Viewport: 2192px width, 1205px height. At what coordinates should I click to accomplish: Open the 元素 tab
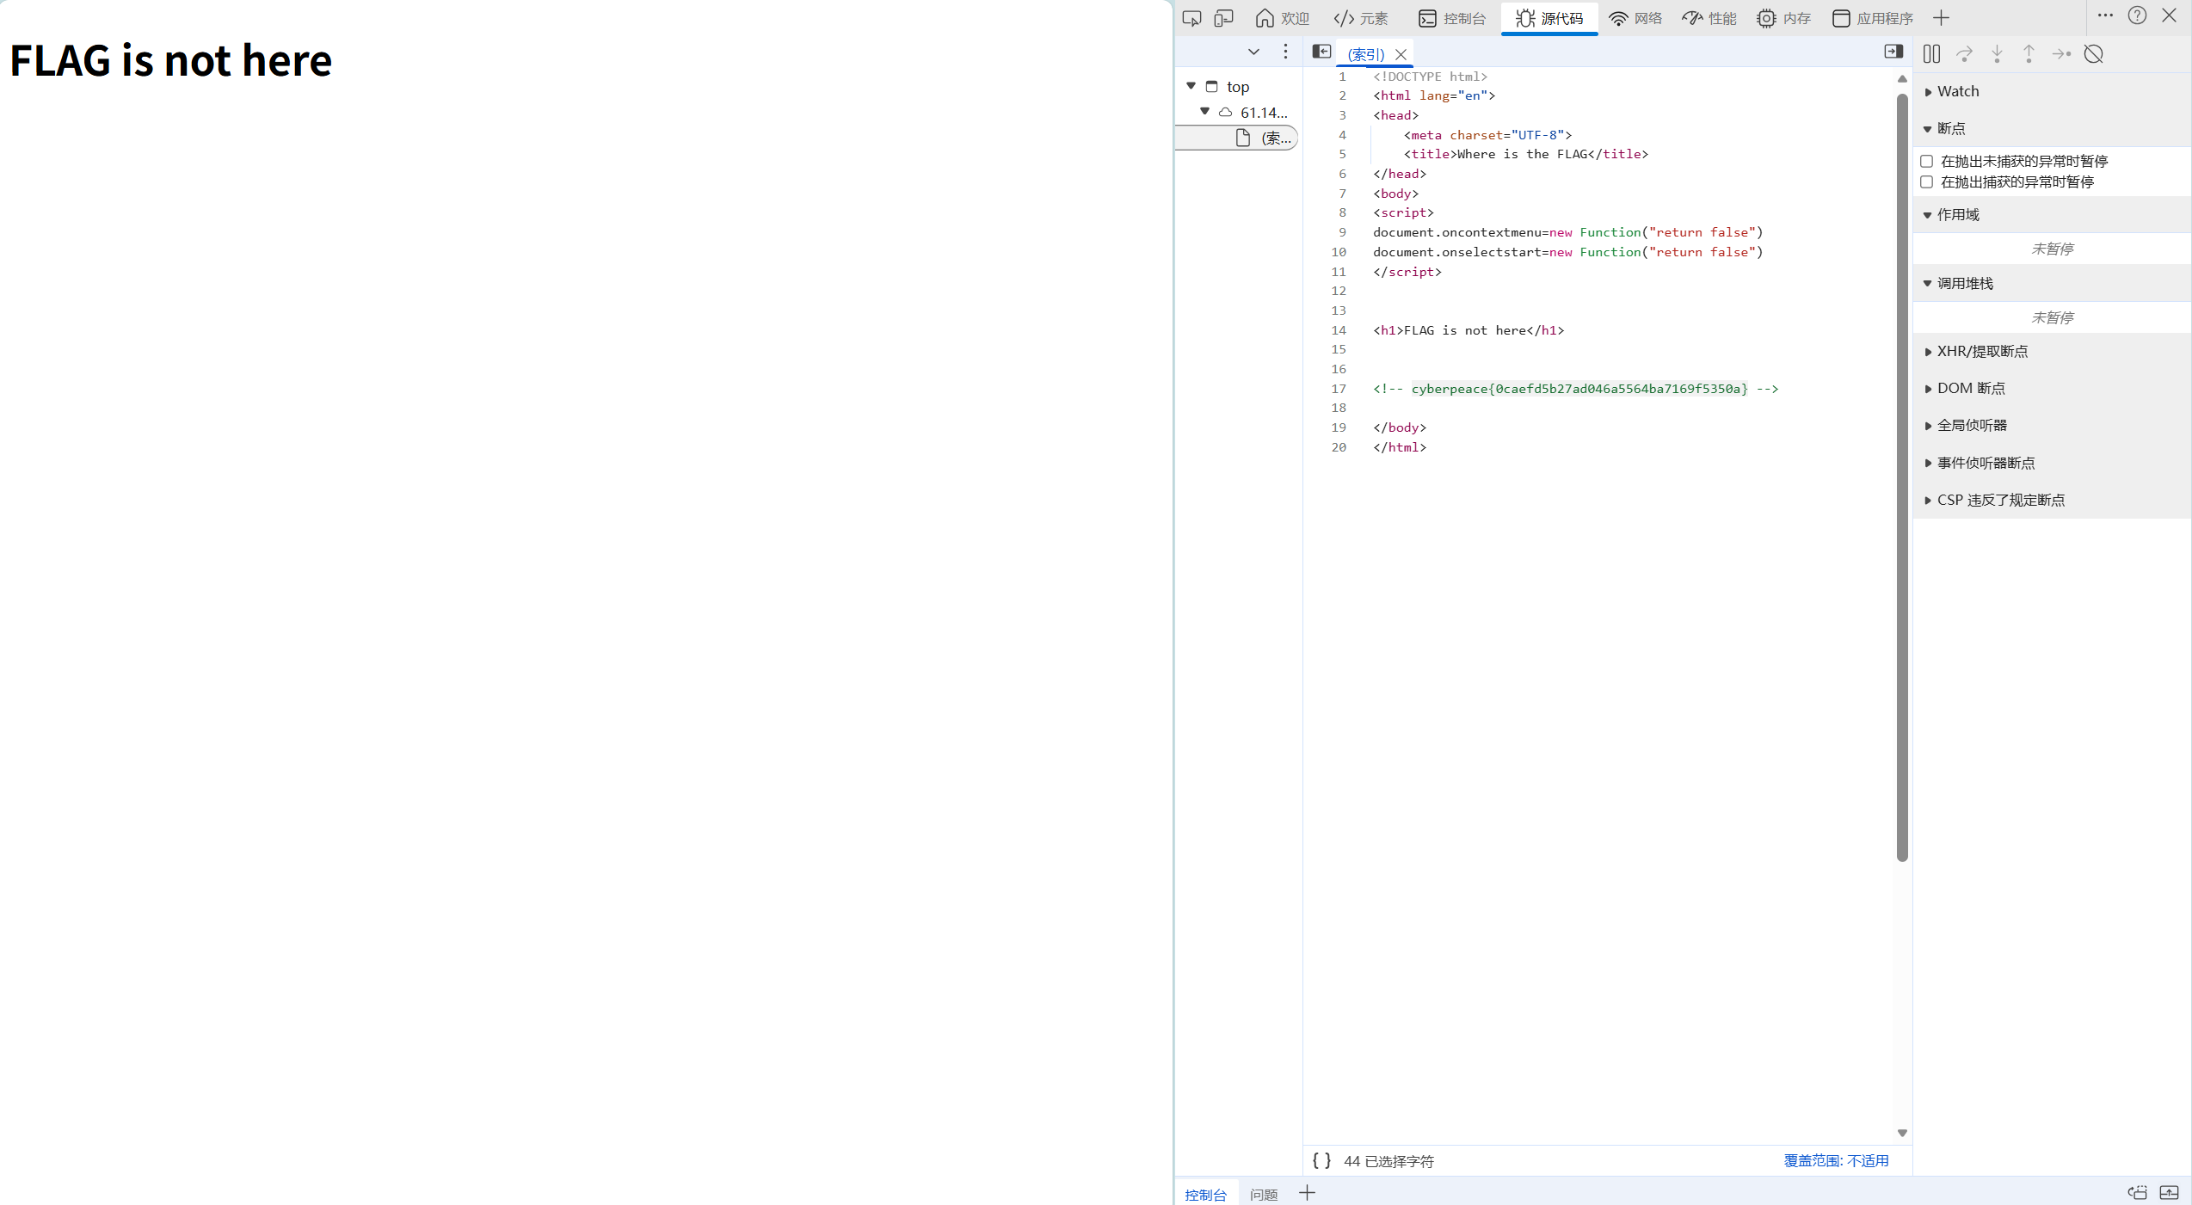point(1361,18)
